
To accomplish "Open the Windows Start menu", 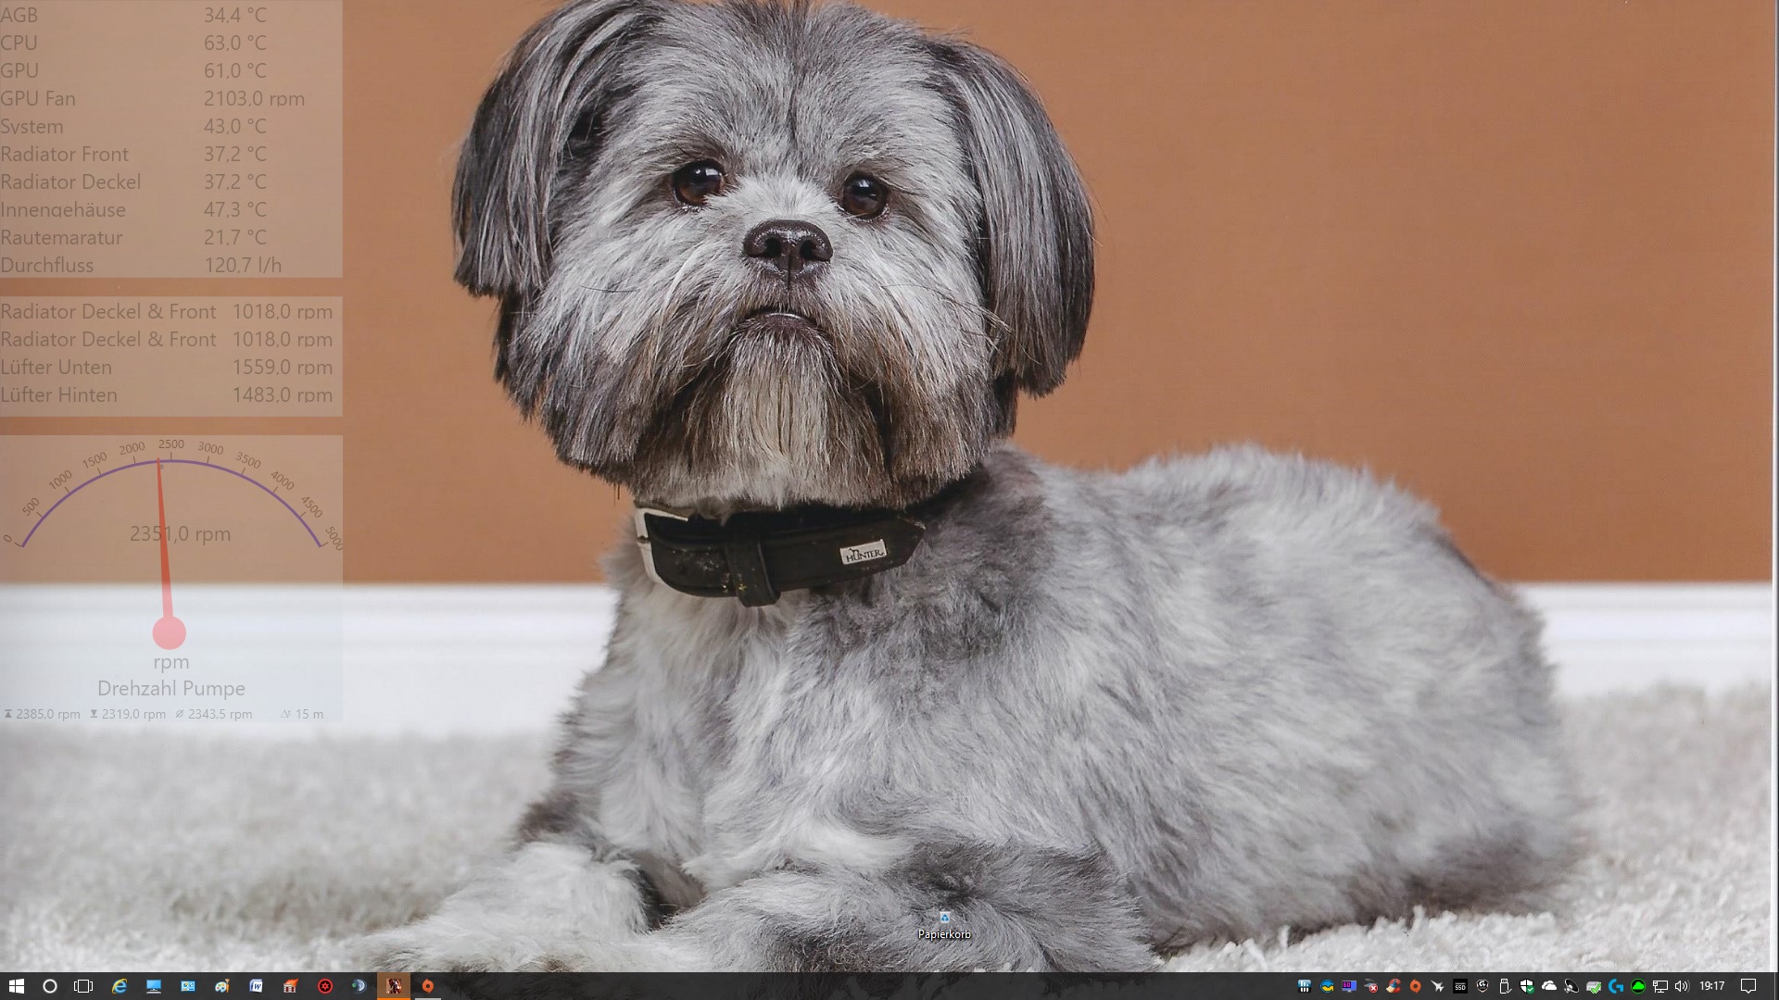I will pos(16,986).
